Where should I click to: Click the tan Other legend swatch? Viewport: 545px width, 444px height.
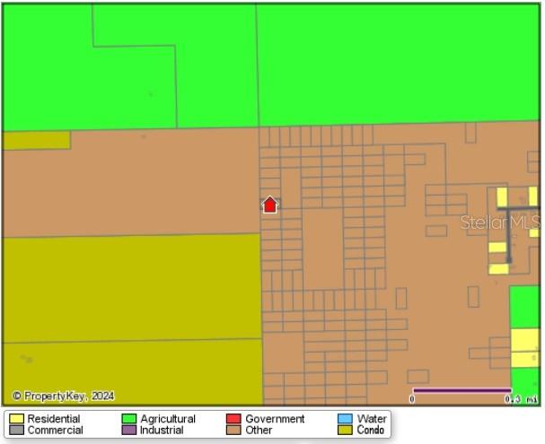click(x=233, y=431)
